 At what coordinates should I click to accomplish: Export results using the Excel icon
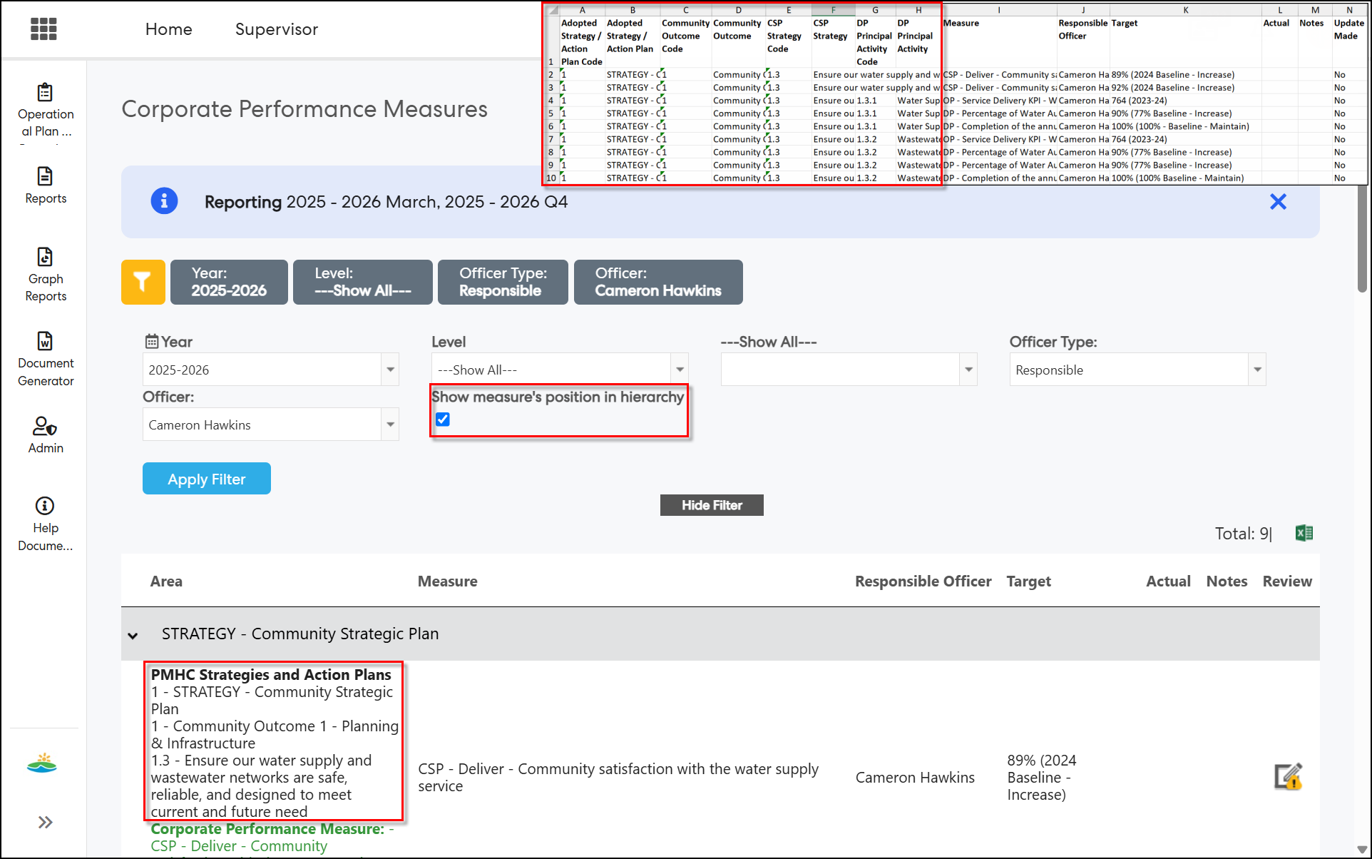(1304, 533)
